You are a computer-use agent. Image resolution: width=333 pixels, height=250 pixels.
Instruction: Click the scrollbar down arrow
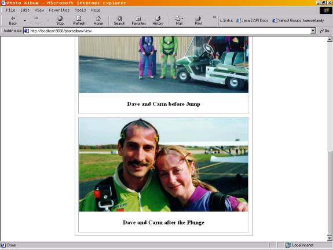point(330,238)
